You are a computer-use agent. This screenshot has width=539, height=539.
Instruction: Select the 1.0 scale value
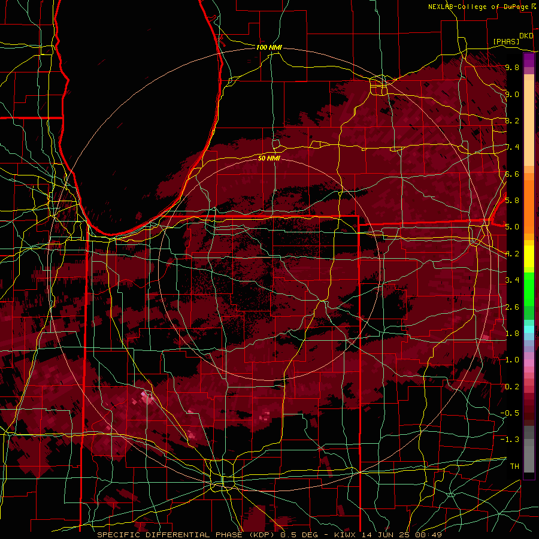coord(512,360)
